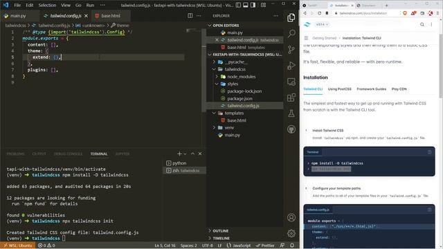Switch to the Problems panel tab
443x249 pixels.
click(15, 154)
